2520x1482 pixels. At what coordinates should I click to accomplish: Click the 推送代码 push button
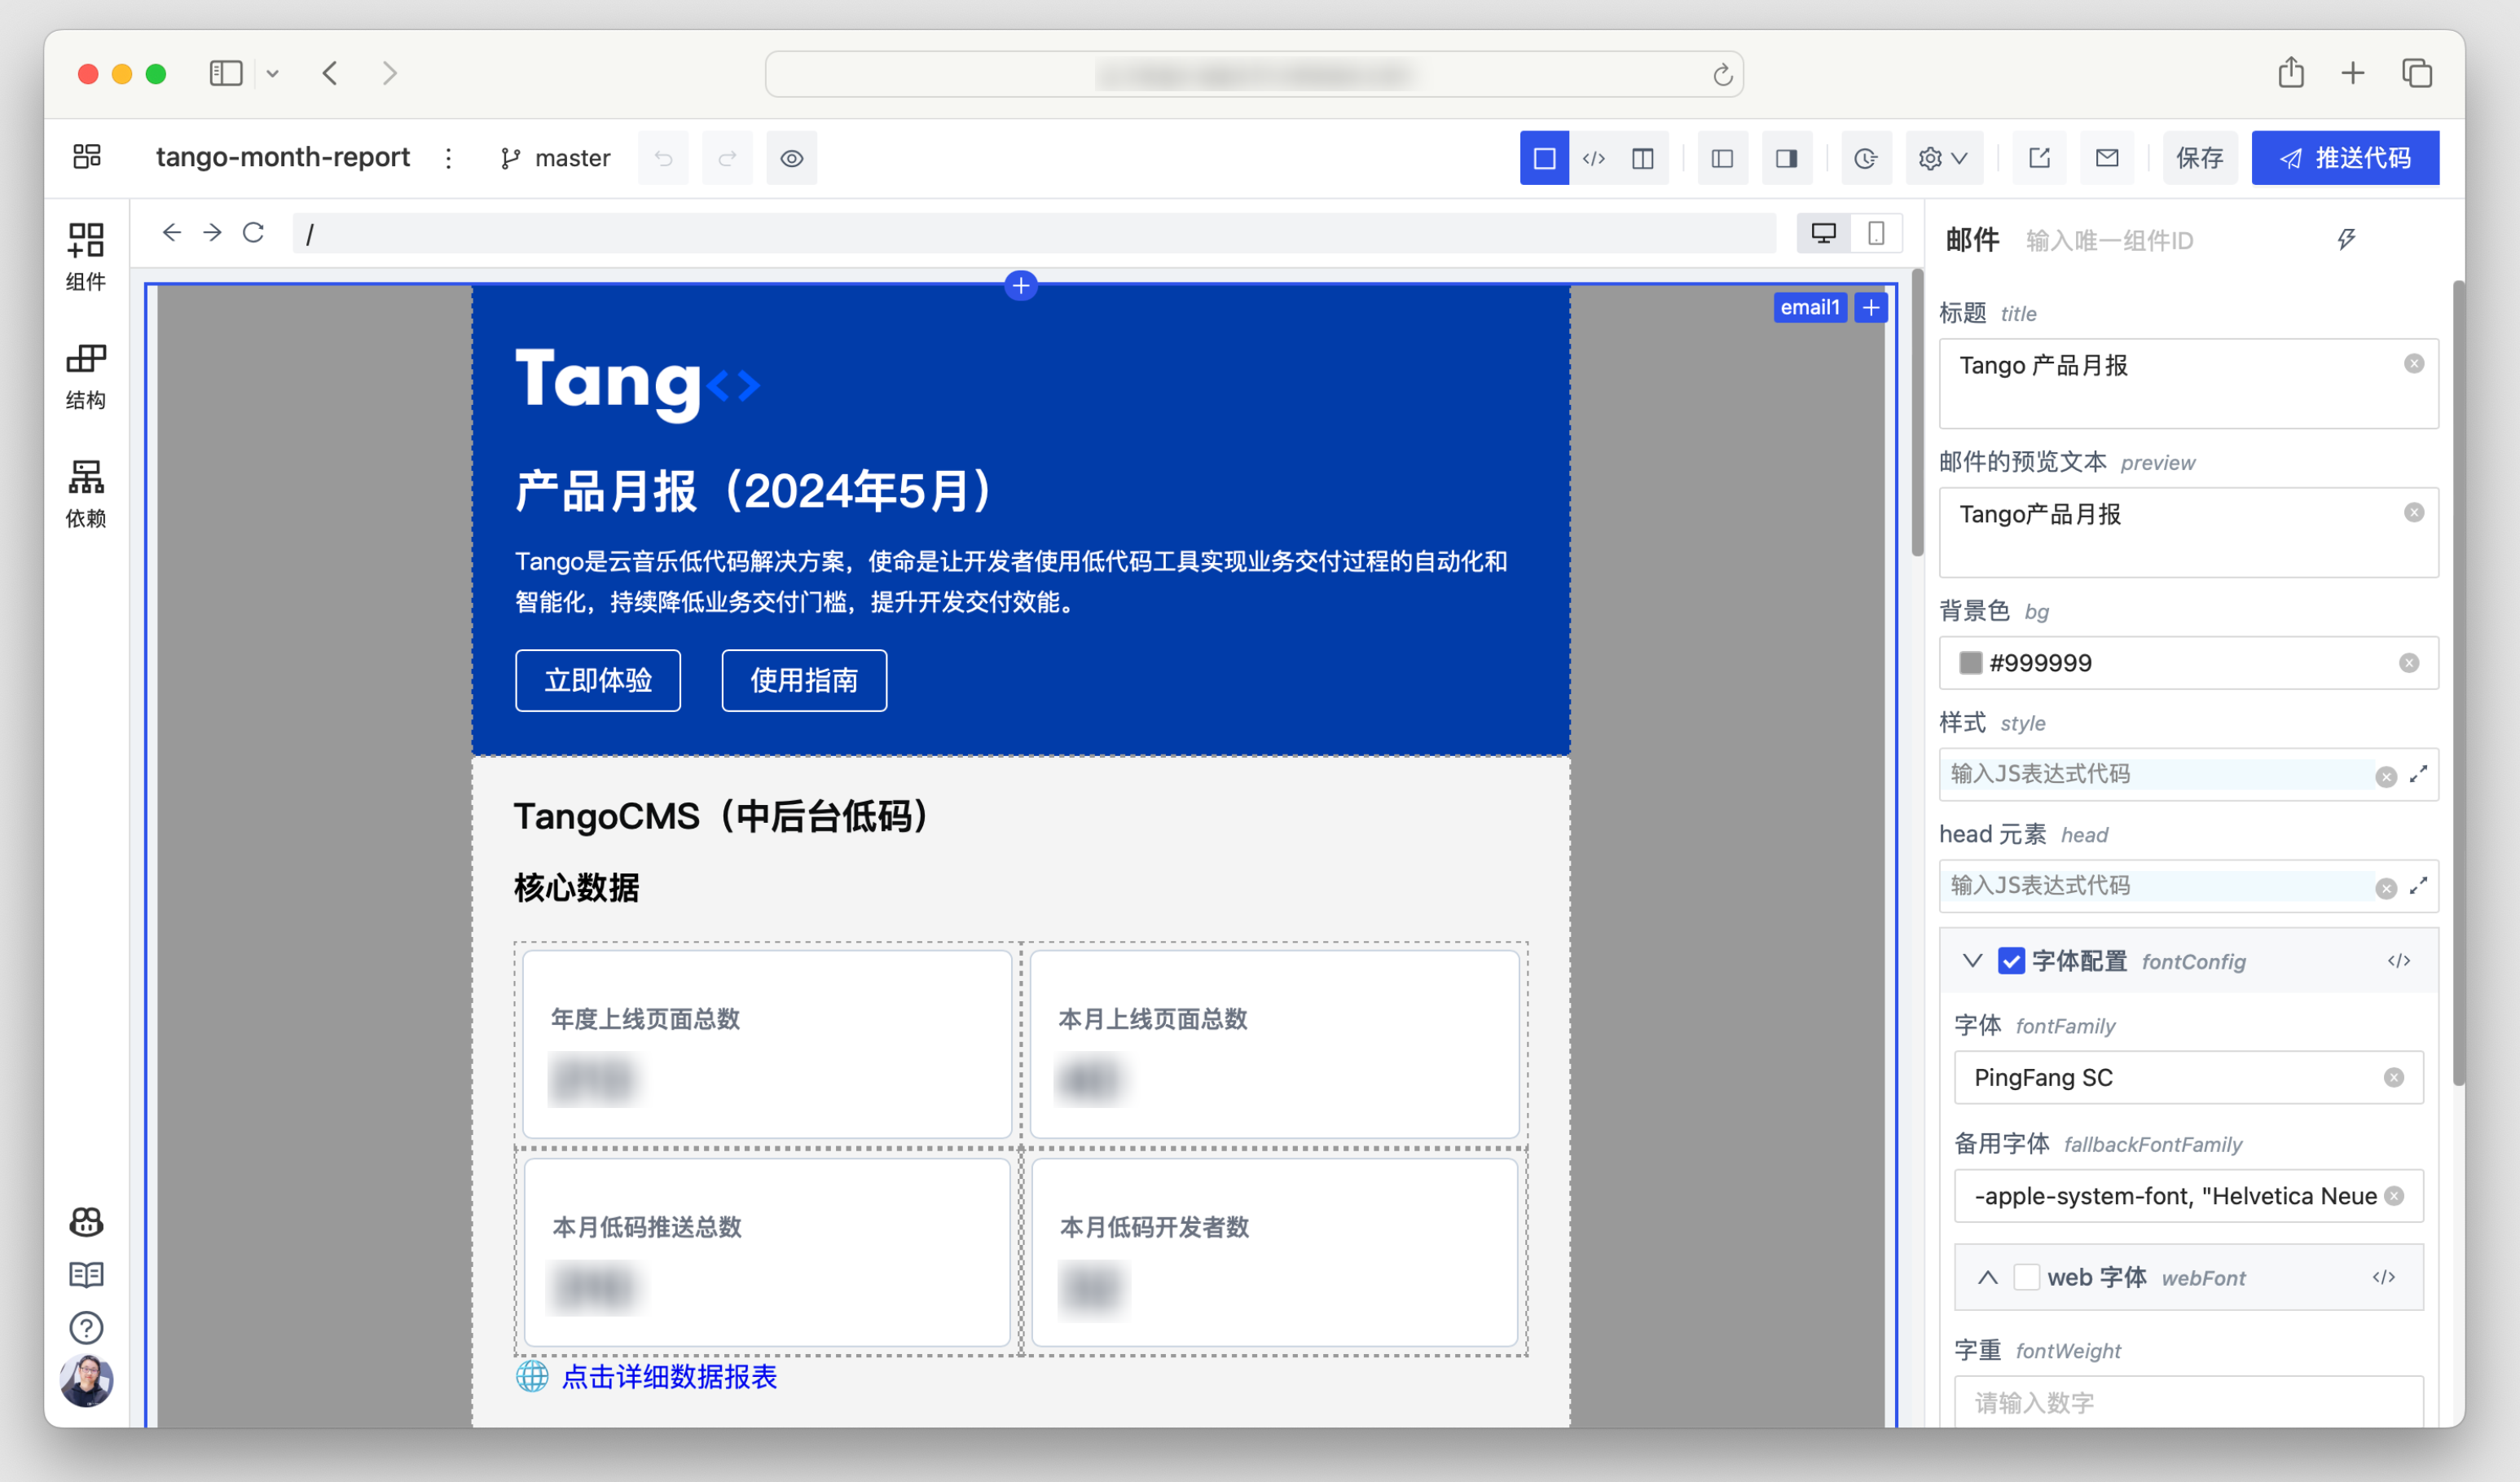pyautogui.click(x=2344, y=158)
